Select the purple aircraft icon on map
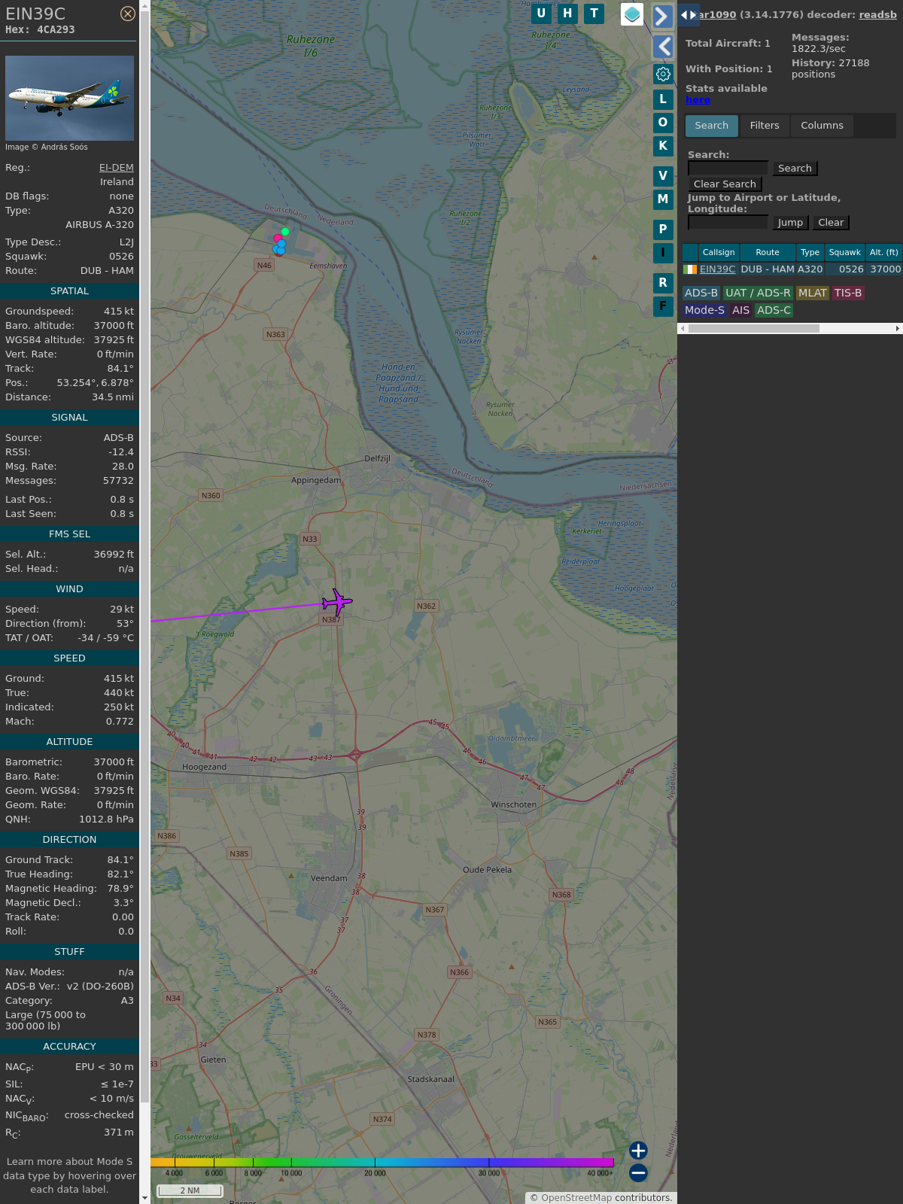 coord(336,602)
